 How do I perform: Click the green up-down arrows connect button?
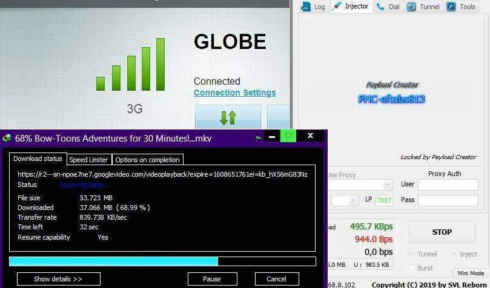point(228,117)
